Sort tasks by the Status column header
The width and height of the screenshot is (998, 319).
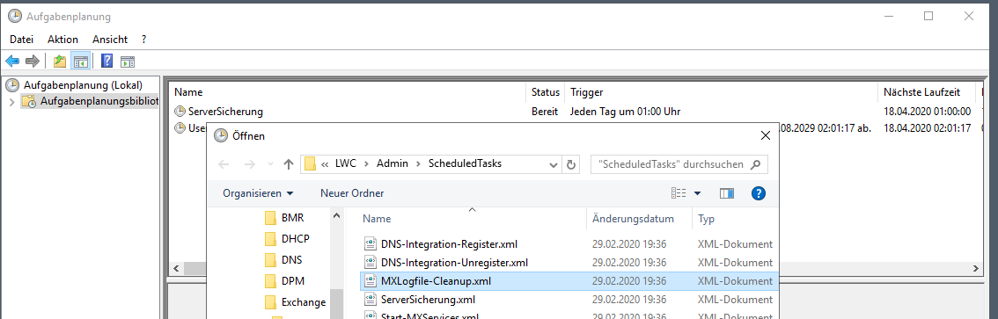tap(546, 93)
